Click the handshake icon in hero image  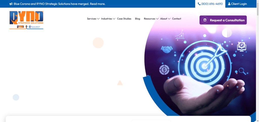(167, 49)
